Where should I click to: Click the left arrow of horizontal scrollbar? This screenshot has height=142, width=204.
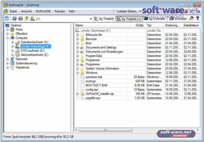[76, 130]
